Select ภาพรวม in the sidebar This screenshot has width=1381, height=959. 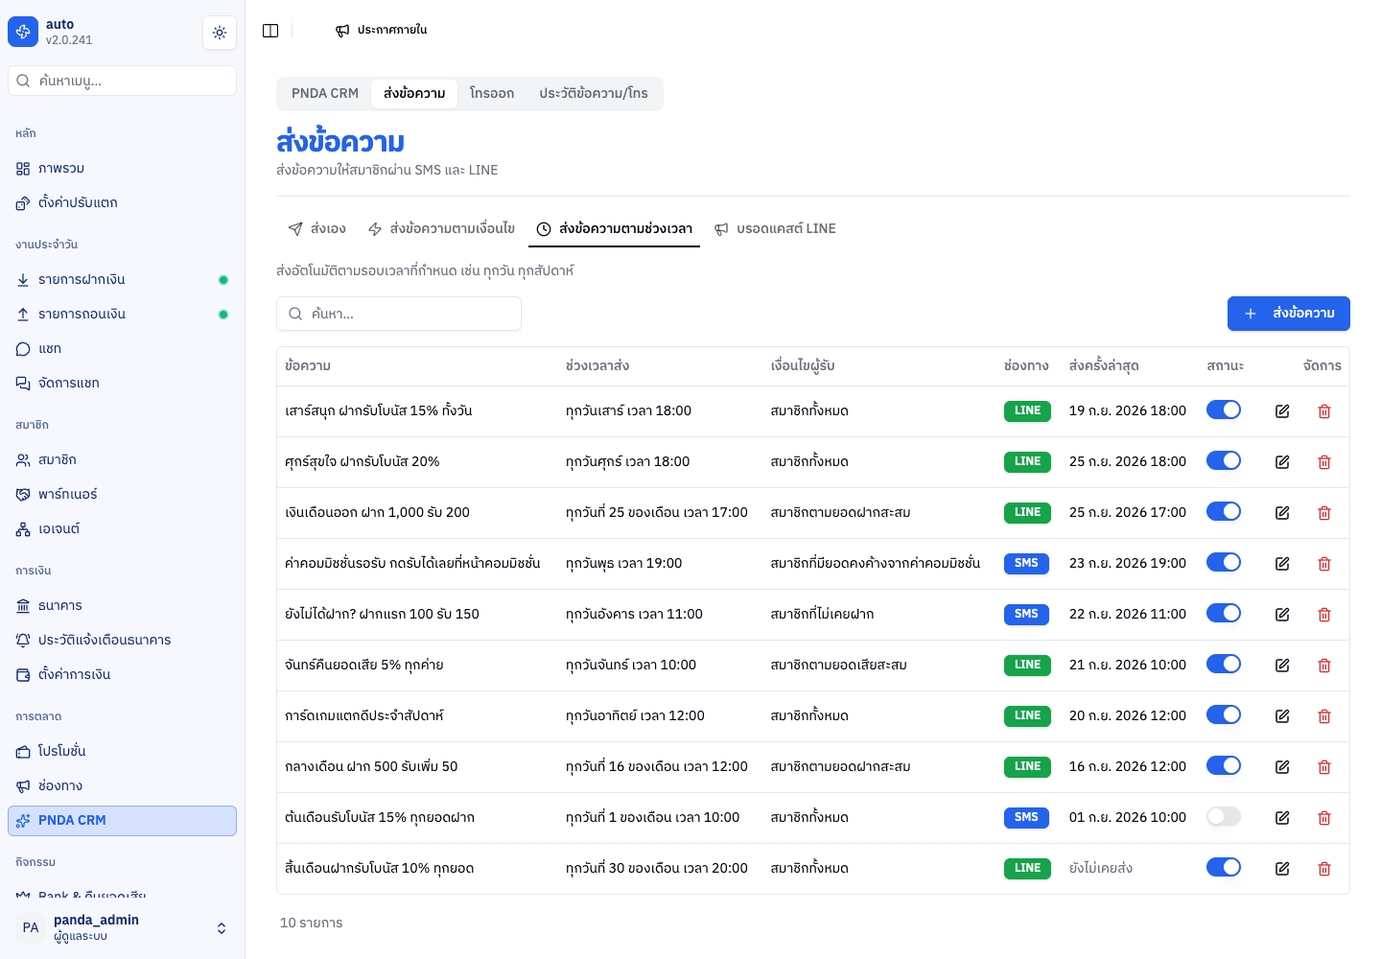pyautogui.click(x=123, y=169)
